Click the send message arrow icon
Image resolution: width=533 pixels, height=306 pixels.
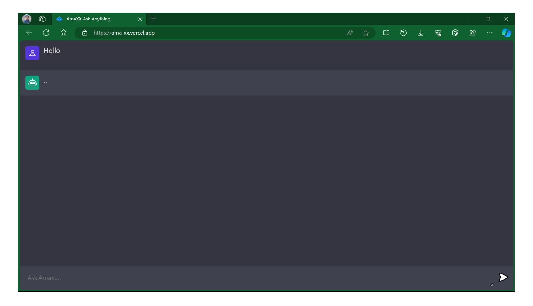coord(503,277)
